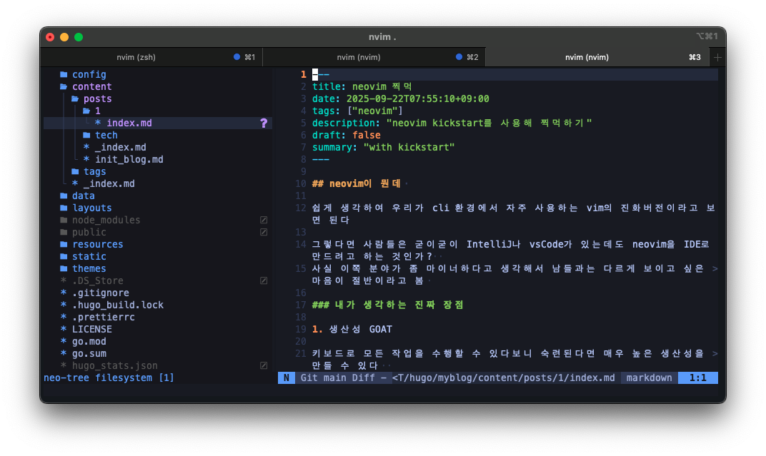Click the folder icon next to themes

pos(63,268)
